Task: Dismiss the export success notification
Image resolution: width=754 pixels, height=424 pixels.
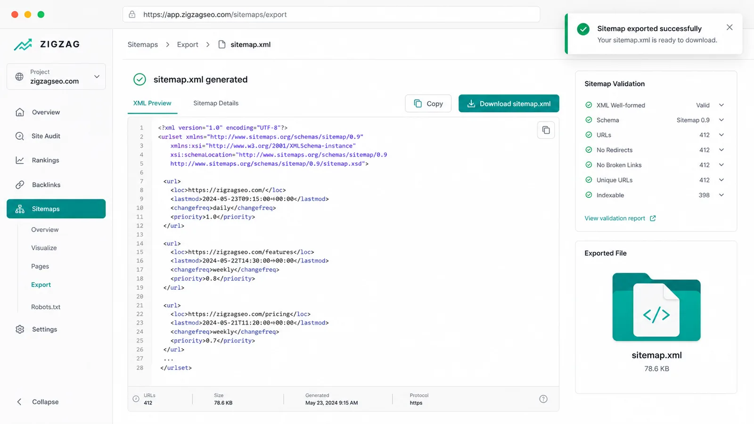Action: click(729, 27)
